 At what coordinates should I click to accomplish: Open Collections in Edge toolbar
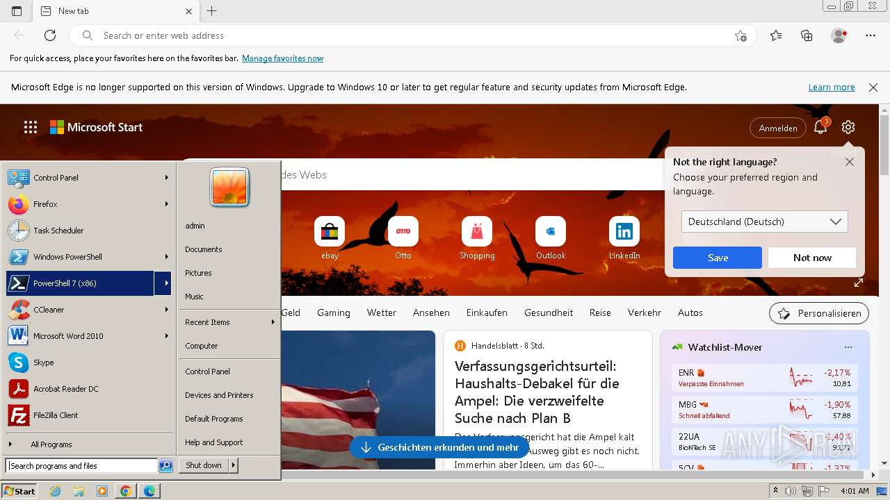click(x=807, y=35)
